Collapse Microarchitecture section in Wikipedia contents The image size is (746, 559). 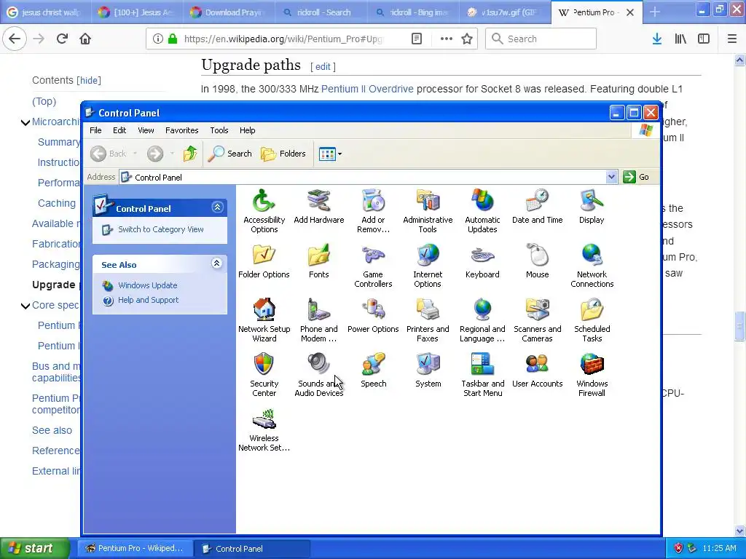(25, 122)
